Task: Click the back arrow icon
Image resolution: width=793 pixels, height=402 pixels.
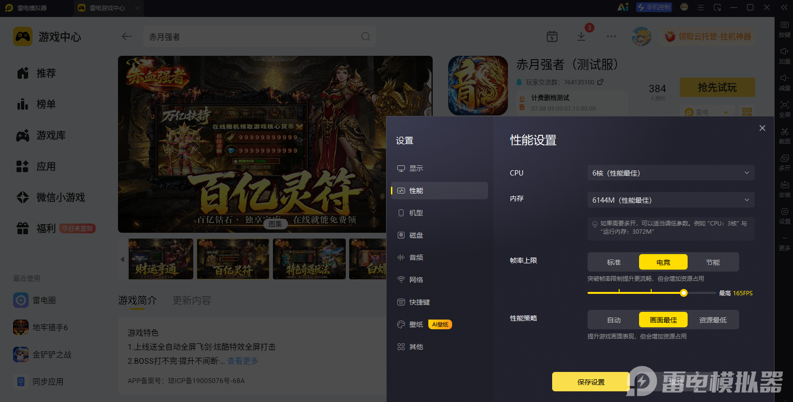Action: (x=127, y=36)
